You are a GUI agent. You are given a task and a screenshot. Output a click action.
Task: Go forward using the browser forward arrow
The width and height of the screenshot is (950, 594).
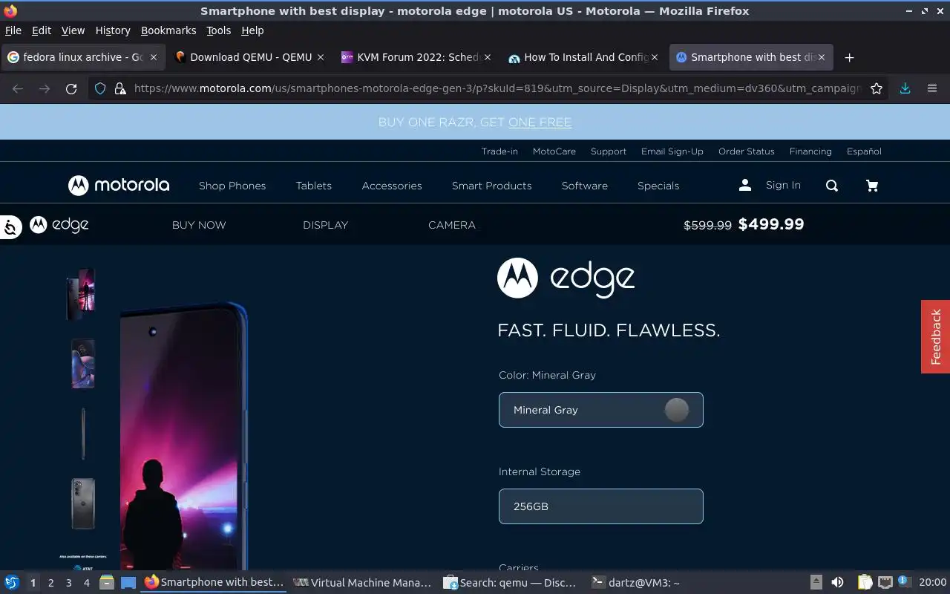coord(45,88)
